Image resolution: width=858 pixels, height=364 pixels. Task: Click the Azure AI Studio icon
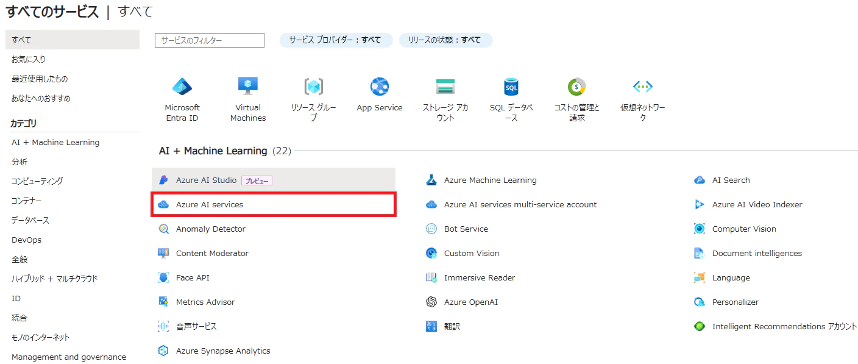(x=163, y=180)
